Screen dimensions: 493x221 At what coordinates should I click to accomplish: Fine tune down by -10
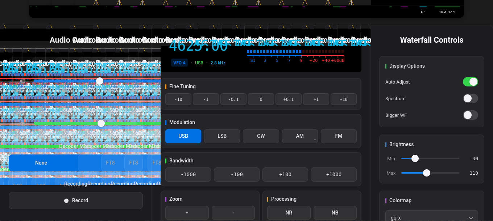pyautogui.click(x=178, y=99)
